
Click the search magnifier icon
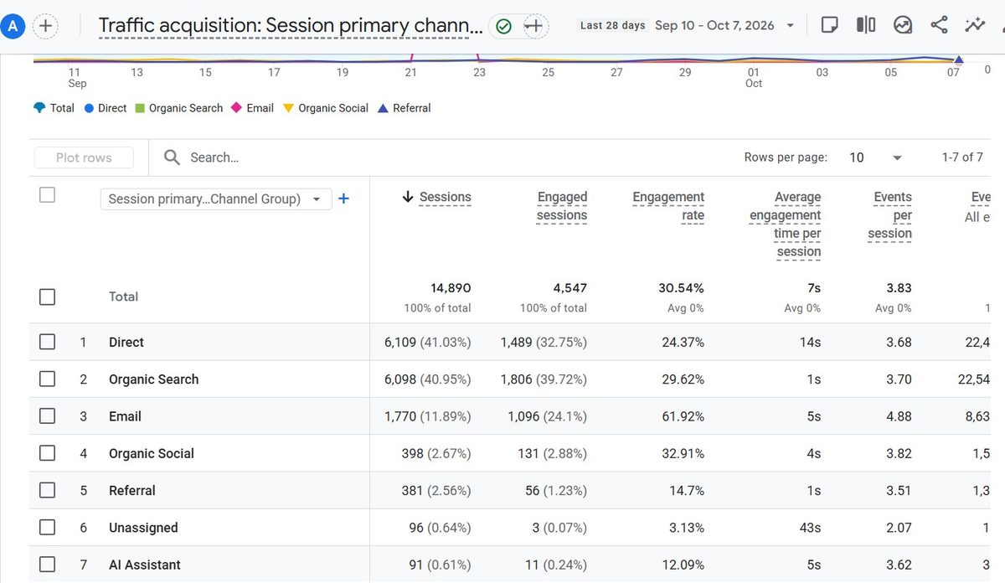172,157
